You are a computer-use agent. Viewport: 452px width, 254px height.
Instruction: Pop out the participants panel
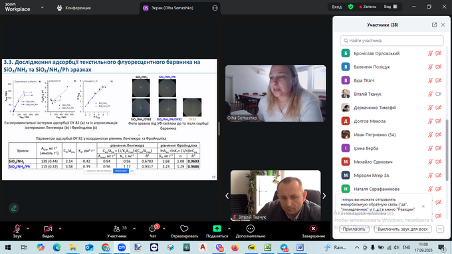pyautogui.click(x=434, y=25)
